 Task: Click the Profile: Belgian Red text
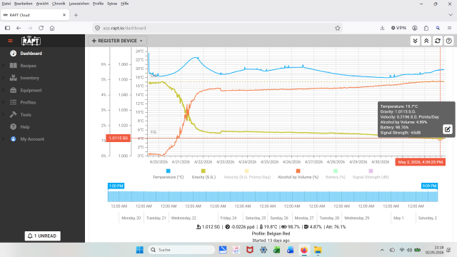[x=271, y=233]
